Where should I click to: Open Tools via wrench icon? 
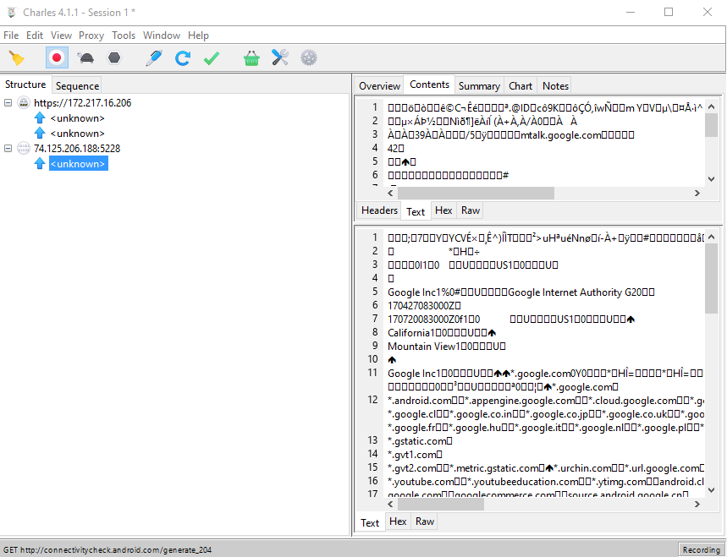(280, 58)
